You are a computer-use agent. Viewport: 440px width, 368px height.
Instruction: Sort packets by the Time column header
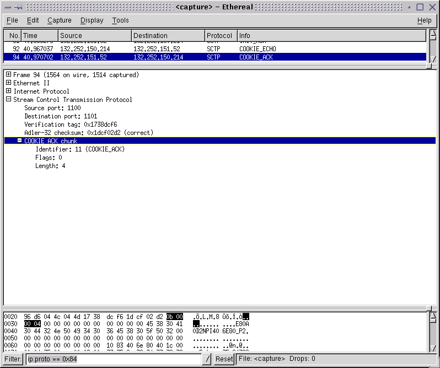[39, 36]
